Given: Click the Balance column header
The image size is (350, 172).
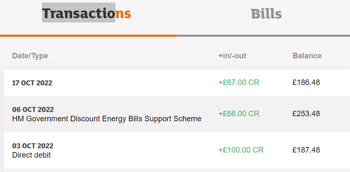Looking at the screenshot, I should tap(307, 56).
